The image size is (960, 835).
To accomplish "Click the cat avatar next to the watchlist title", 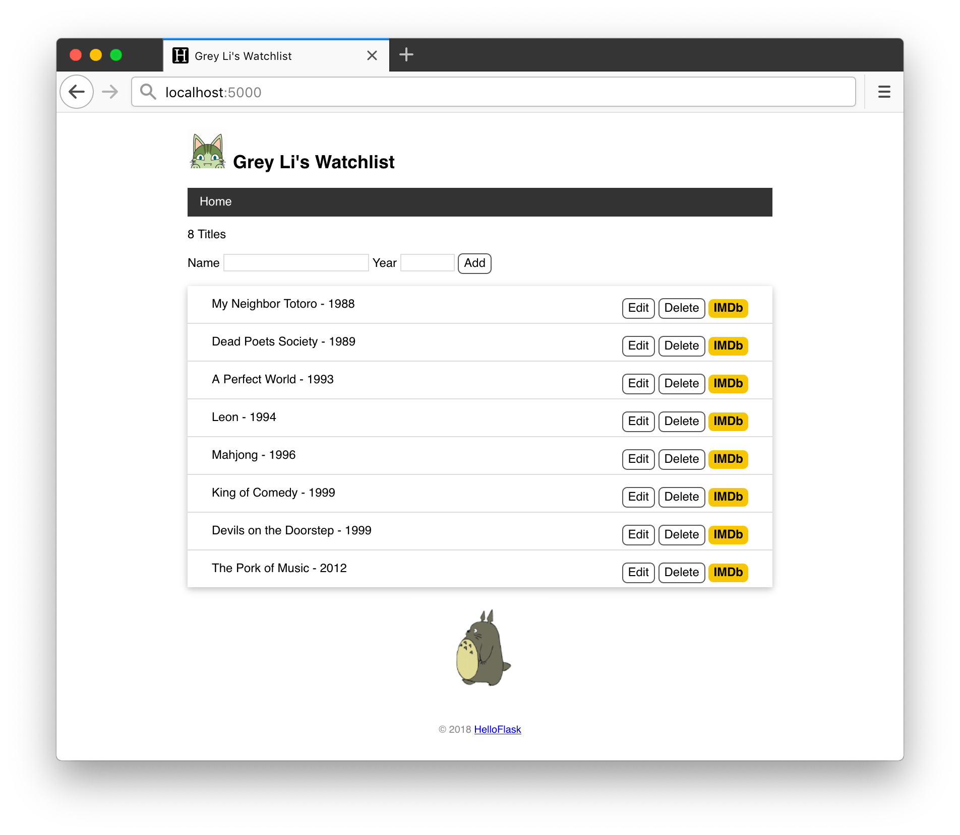I will [207, 151].
